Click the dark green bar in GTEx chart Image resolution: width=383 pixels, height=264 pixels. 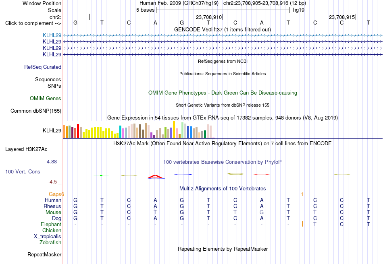[205, 134]
